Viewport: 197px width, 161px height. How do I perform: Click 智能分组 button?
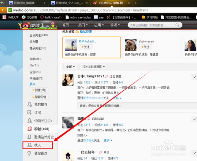pyautogui.click(x=39, y=97)
